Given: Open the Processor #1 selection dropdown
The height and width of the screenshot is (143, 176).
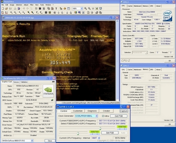Looking at the screenshot, I should (146, 52).
